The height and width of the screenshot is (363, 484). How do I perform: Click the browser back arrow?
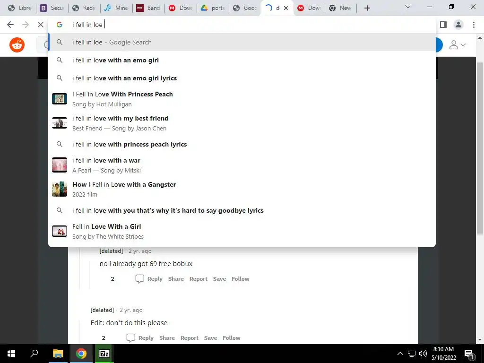[10, 25]
